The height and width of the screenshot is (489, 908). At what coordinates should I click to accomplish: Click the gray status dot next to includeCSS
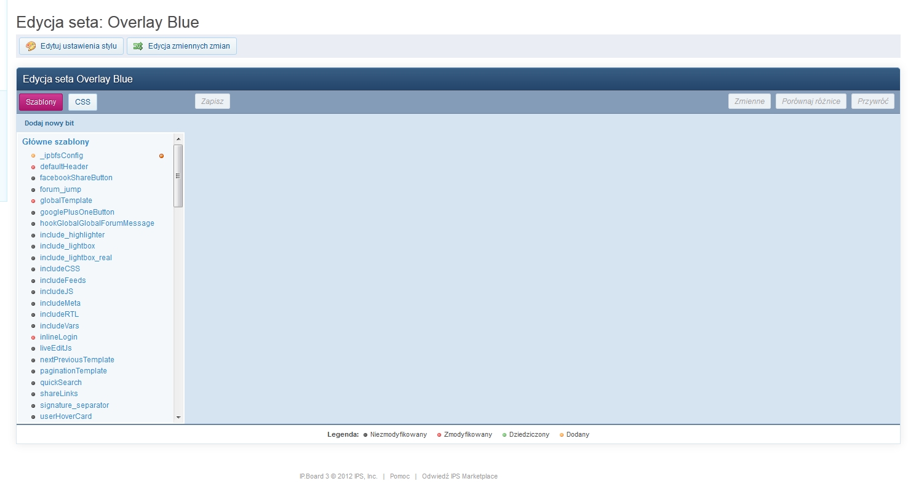[33, 269]
